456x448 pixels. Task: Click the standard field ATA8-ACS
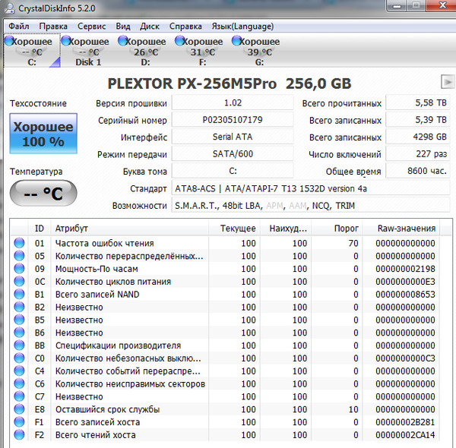[311, 188]
